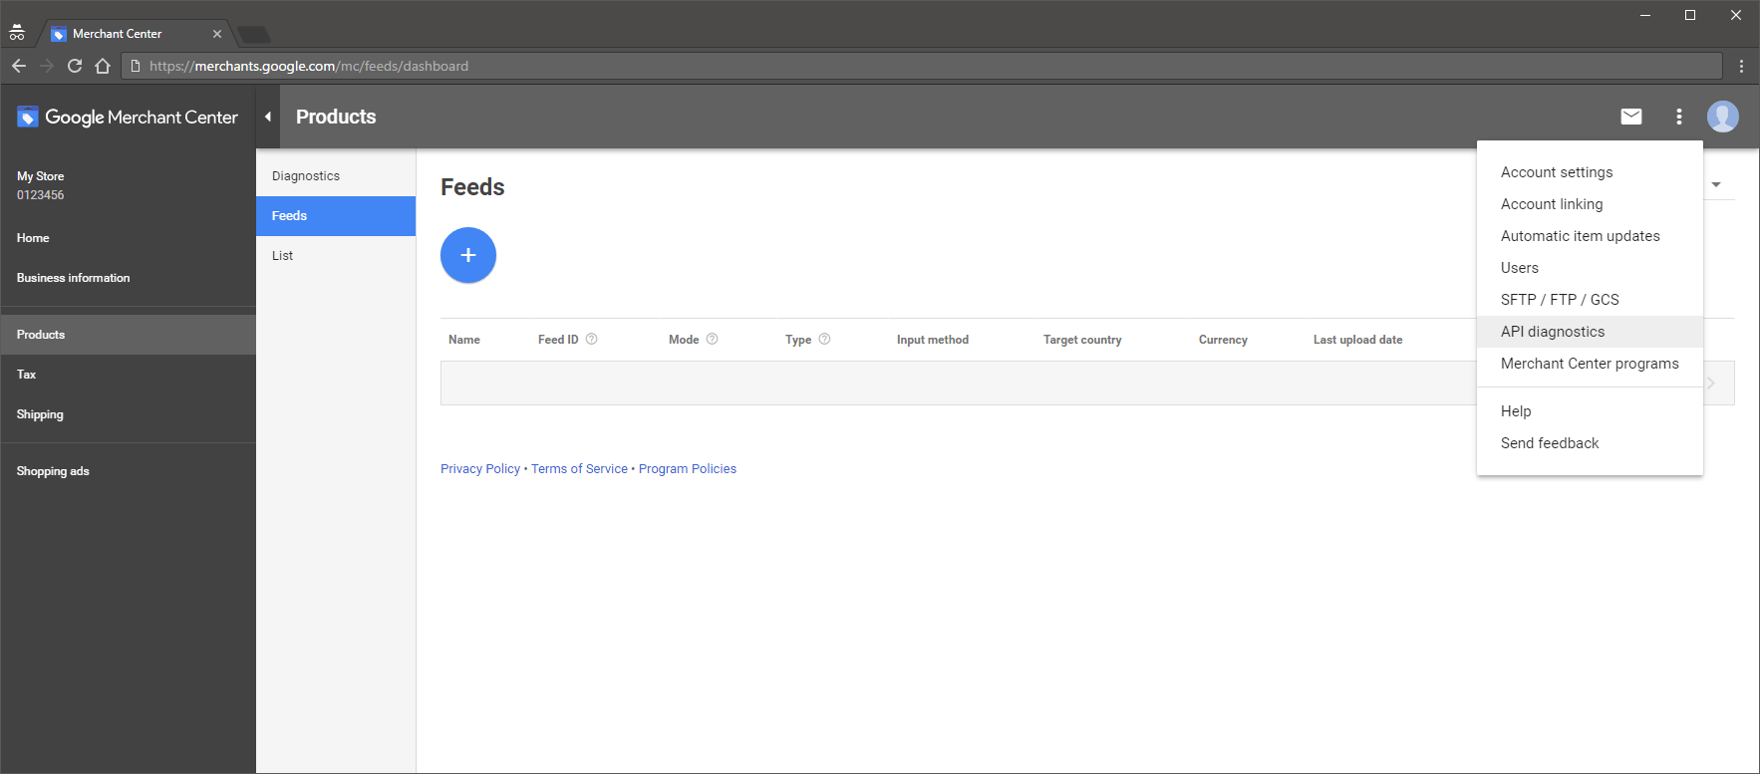Screen dimensions: 1760x774
Task: Click the Currency column header
Action: point(1223,340)
